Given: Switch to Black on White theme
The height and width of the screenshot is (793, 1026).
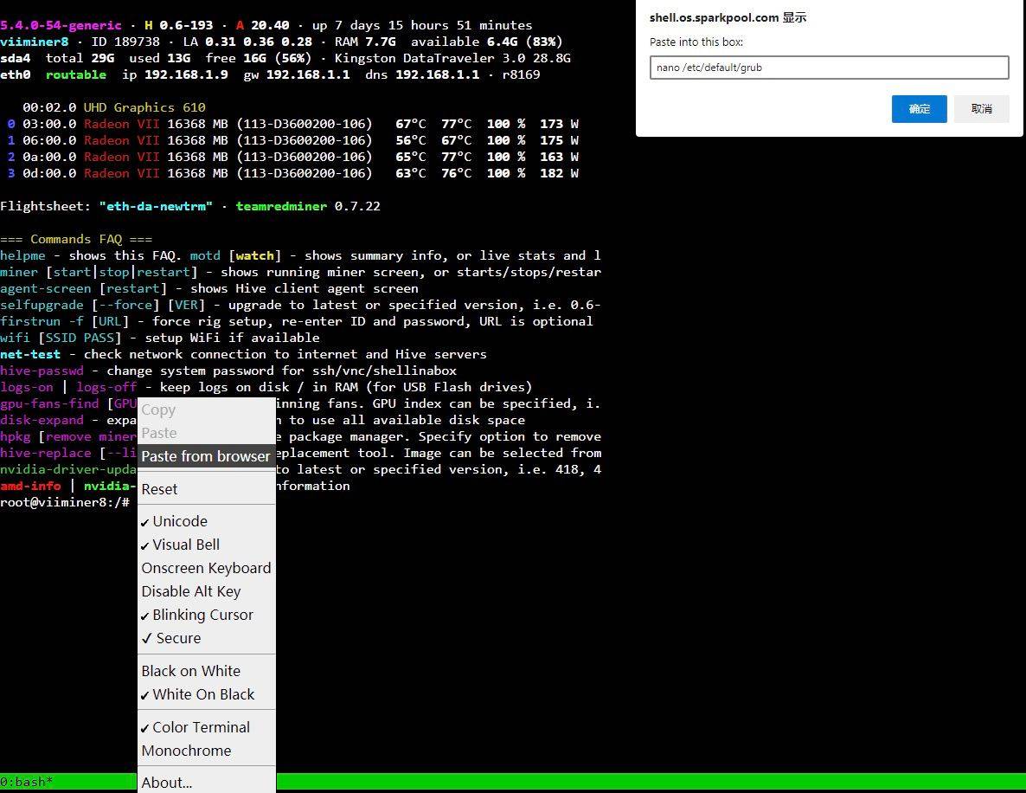Looking at the screenshot, I should (191, 671).
